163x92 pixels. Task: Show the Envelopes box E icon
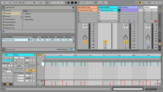pyautogui.click(x=10, y=84)
